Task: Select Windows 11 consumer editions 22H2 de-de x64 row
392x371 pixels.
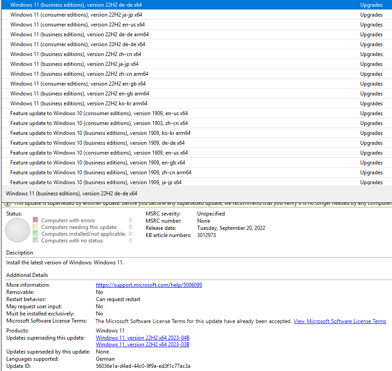Action: coord(197,44)
